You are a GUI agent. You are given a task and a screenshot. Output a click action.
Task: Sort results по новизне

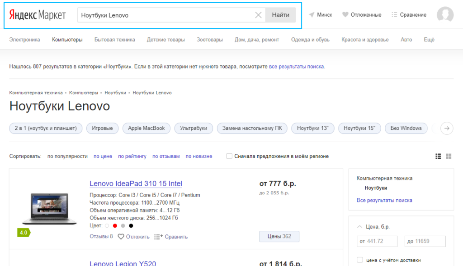coord(199,156)
